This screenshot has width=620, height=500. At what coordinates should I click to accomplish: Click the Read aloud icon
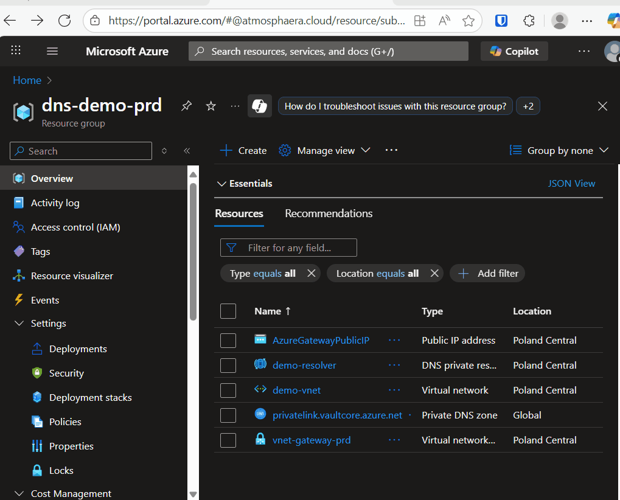pyautogui.click(x=444, y=20)
